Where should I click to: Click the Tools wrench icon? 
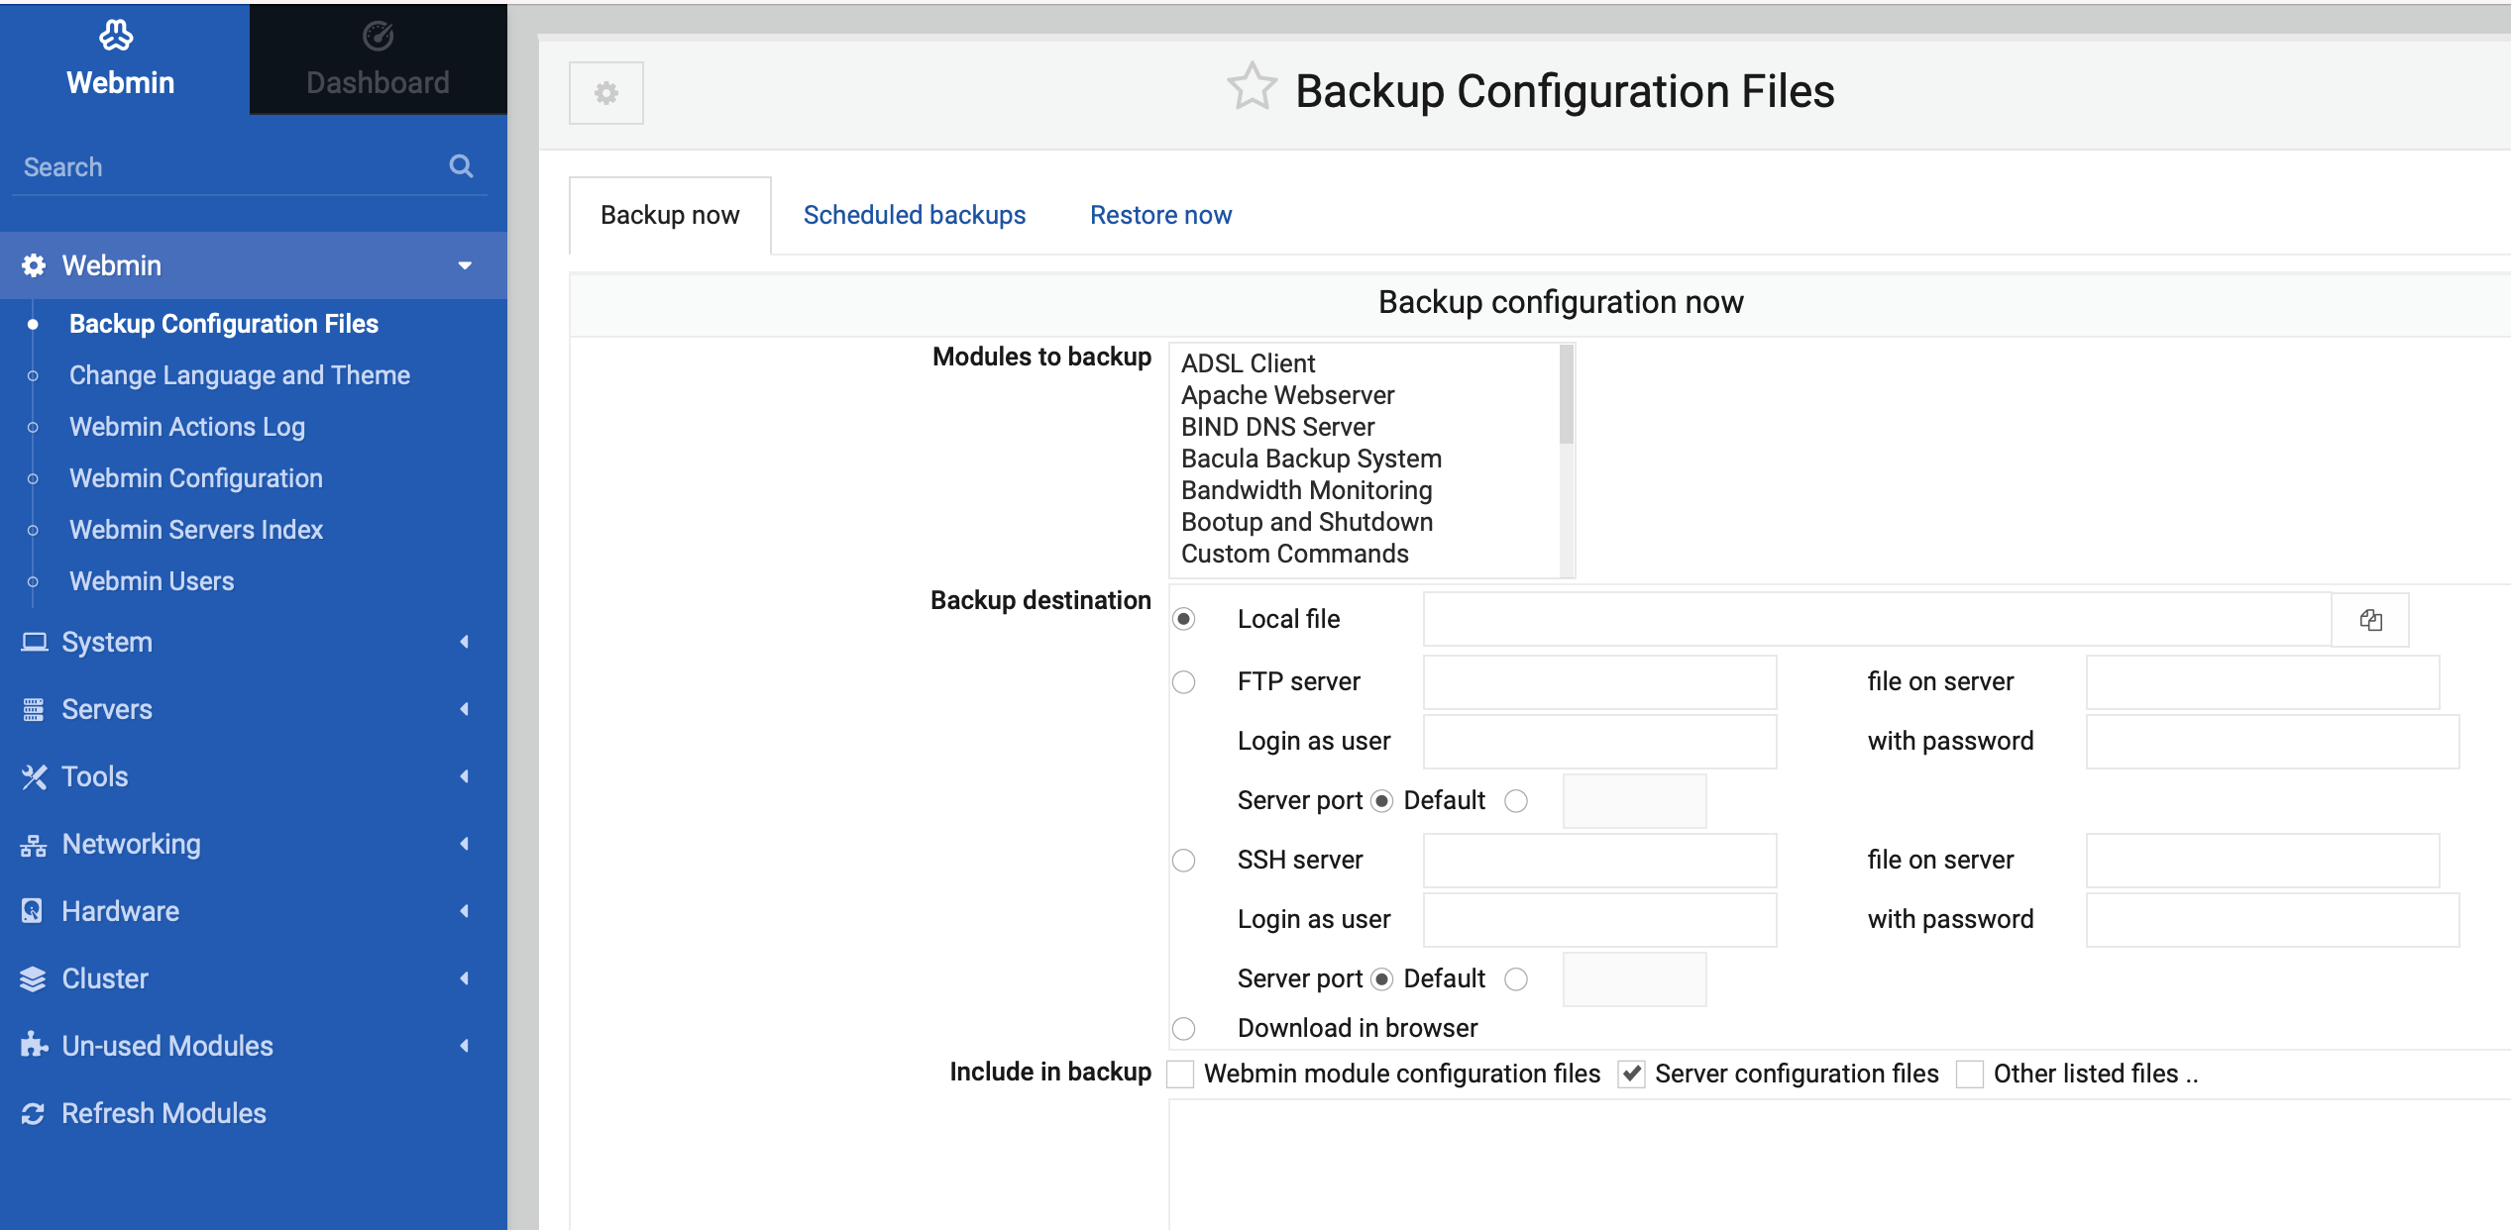pos(34,776)
